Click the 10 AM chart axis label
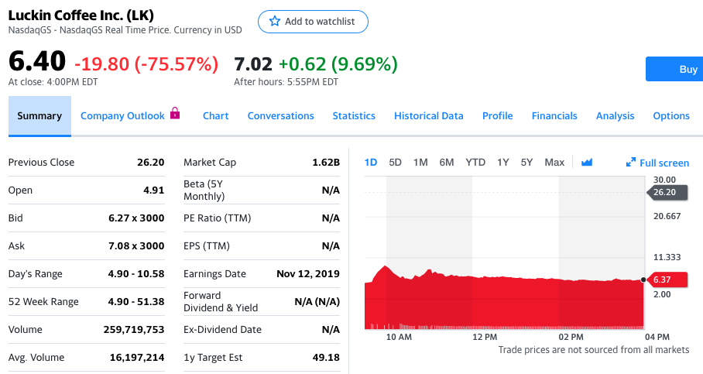 click(399, 337)
